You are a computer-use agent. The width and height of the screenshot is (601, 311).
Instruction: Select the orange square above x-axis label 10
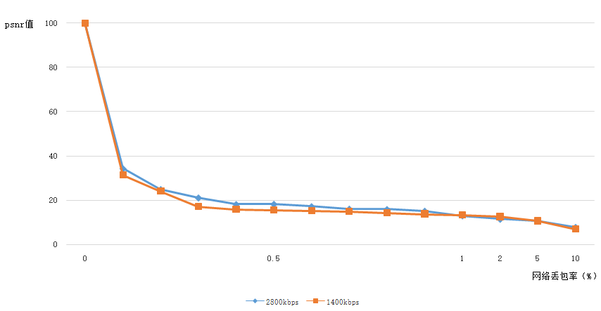[x=575, y=229]
